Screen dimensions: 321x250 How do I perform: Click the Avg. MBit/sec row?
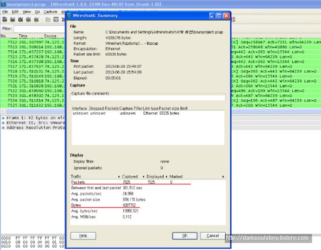(148, 217)
